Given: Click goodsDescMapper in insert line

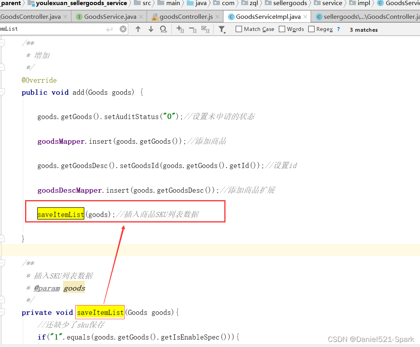Looking at the screenshot, I should 70,190.
